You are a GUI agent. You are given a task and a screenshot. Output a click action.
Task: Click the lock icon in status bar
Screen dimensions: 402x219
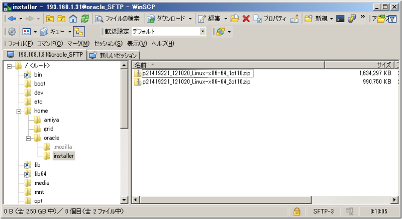point(296,211)
